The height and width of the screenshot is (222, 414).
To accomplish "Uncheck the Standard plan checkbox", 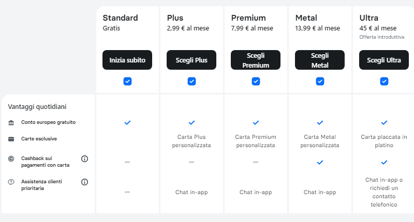I will [x=127, y=82].
